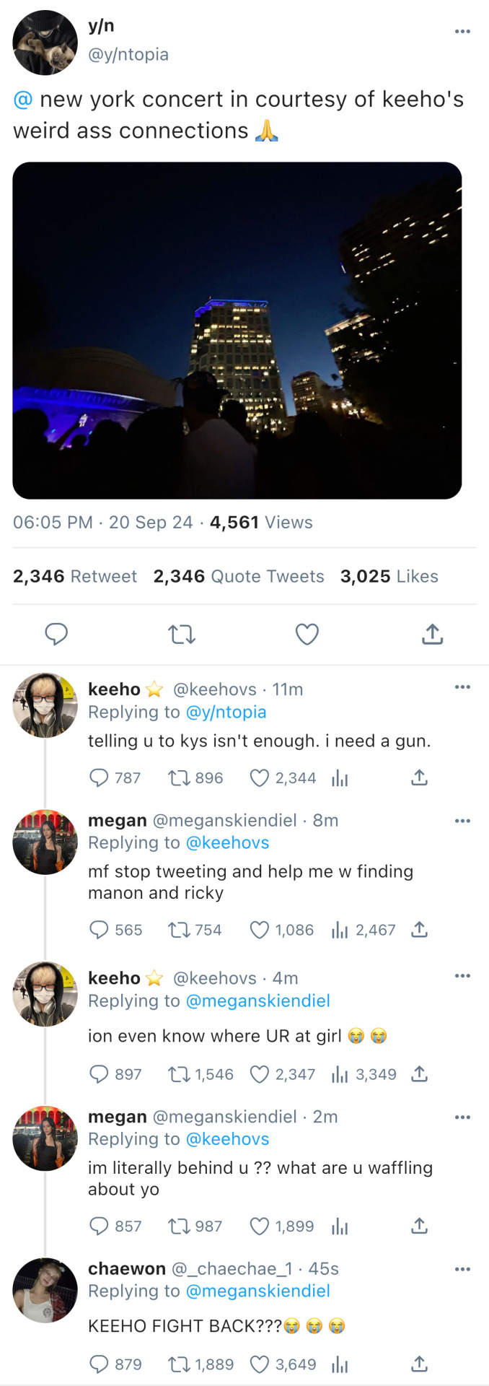View the 2,346 Retweet list
This screenshot has height=1386, width=489.
point(74,576)
